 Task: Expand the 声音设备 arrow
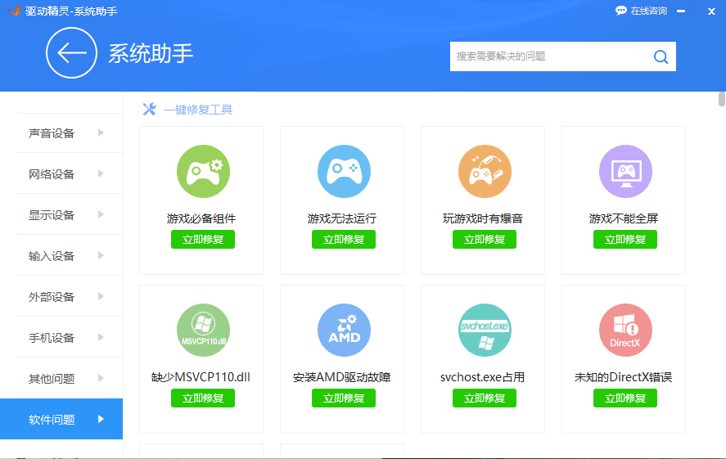(101, 133)
